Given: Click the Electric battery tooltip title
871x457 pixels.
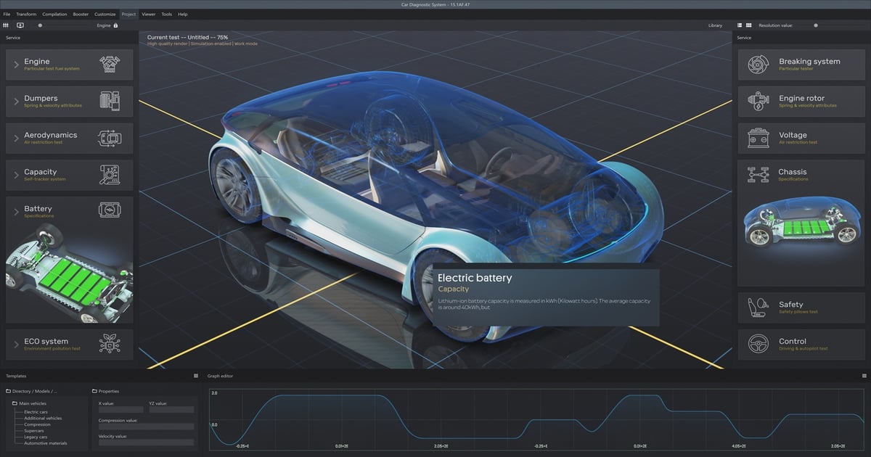Looking at the screenshot, I should pyautogui.click(x=475, y=278).
